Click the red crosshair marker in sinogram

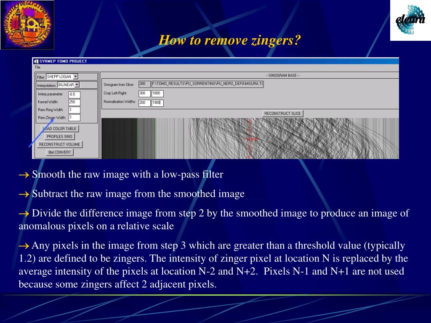(250, 139)
